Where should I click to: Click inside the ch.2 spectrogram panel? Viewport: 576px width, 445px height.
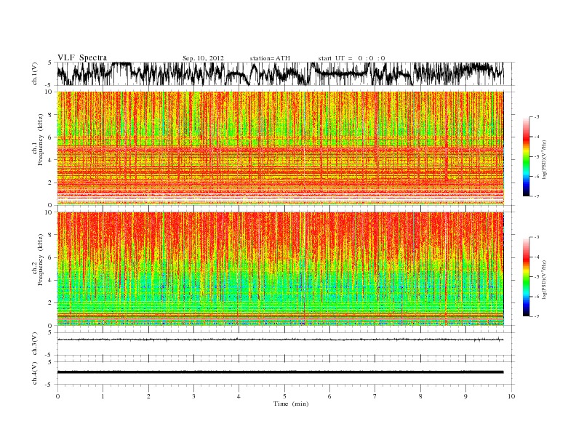click(x=281, y=268)
